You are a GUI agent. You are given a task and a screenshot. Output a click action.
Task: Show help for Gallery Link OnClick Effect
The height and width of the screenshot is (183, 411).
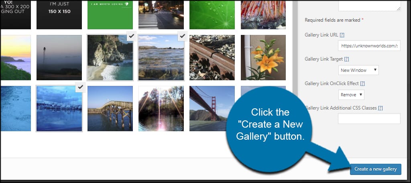point(362,83)
